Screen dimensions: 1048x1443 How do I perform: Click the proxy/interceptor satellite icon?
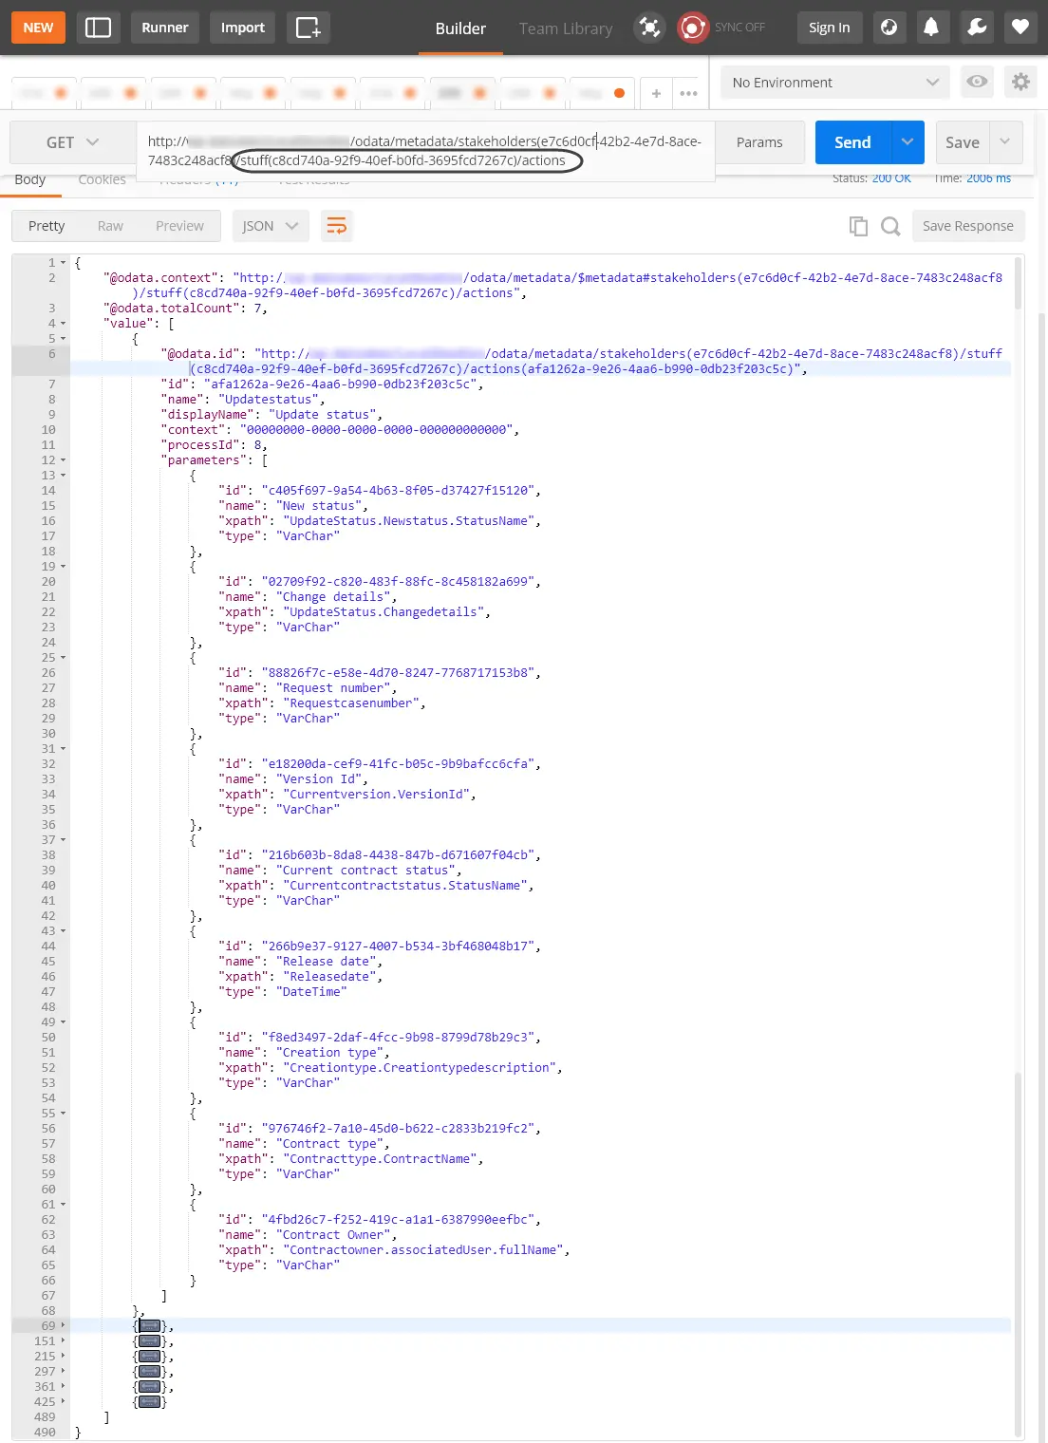pos(649,28)
